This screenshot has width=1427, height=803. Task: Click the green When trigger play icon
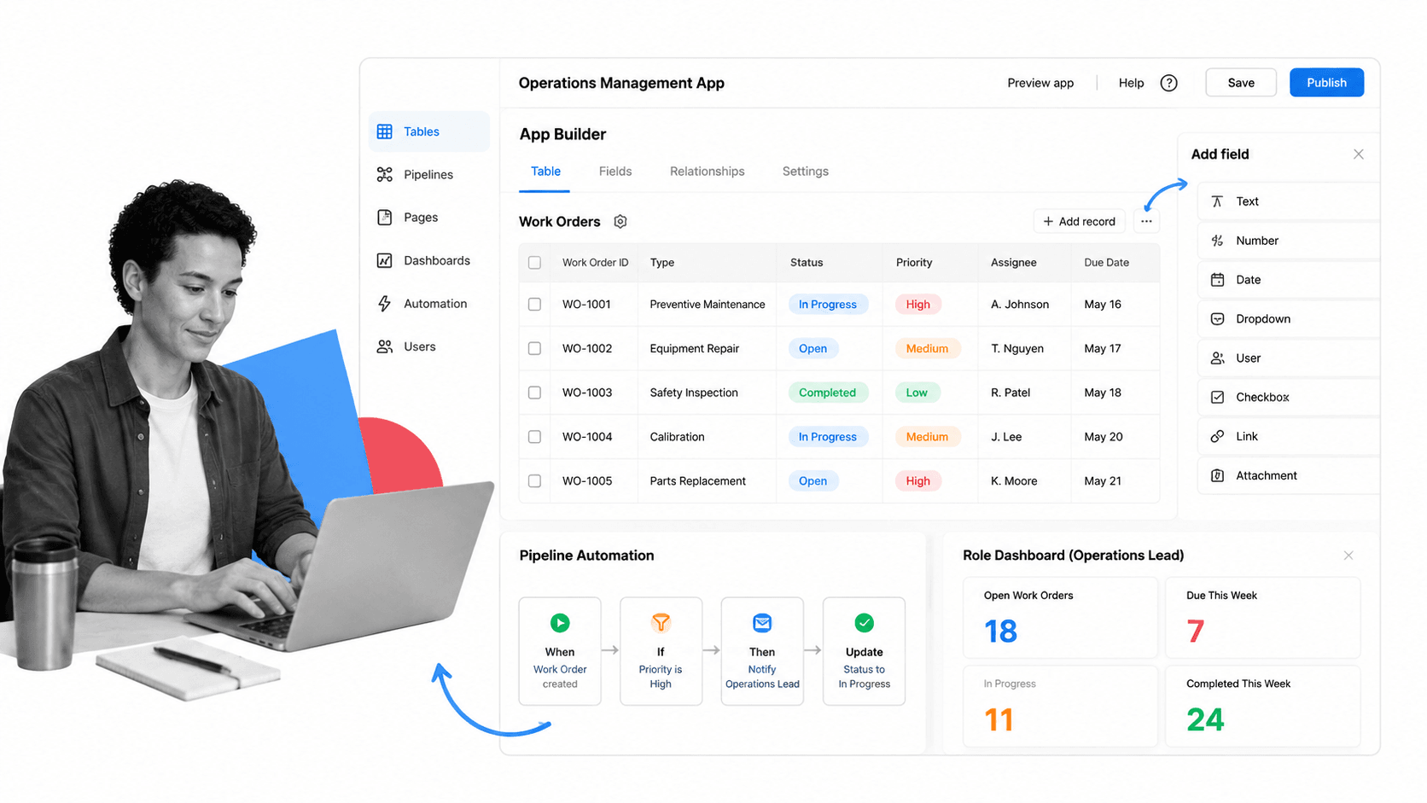pyautogui.click(x=560, y=623)
